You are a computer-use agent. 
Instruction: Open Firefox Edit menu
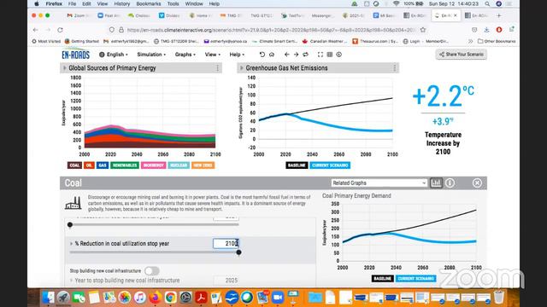pos(86,3)
